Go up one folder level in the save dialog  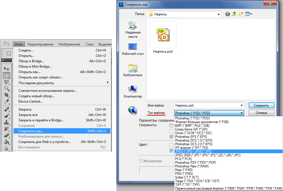(x=234, y=14)
